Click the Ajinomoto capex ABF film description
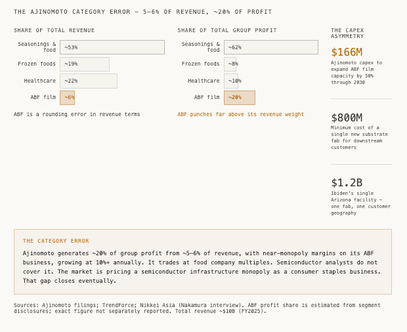This screenshot has width=407, height=332. tap(356, 73)
